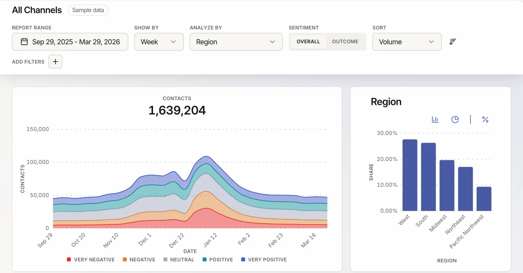Click the plus icon to add filters
Image resolution: width=523 pixels, height=273 pixels.
55,62
